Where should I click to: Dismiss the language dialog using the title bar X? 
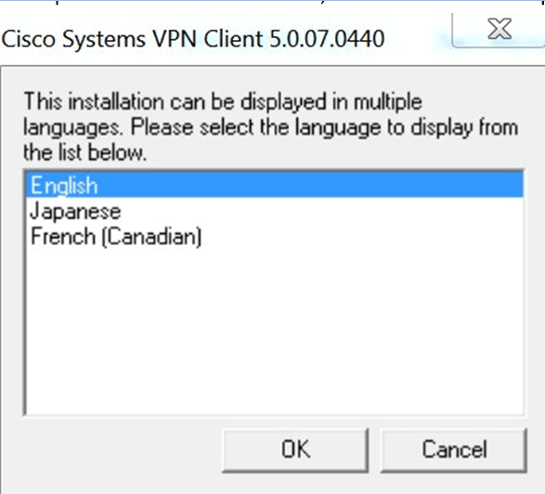point(500,29)
